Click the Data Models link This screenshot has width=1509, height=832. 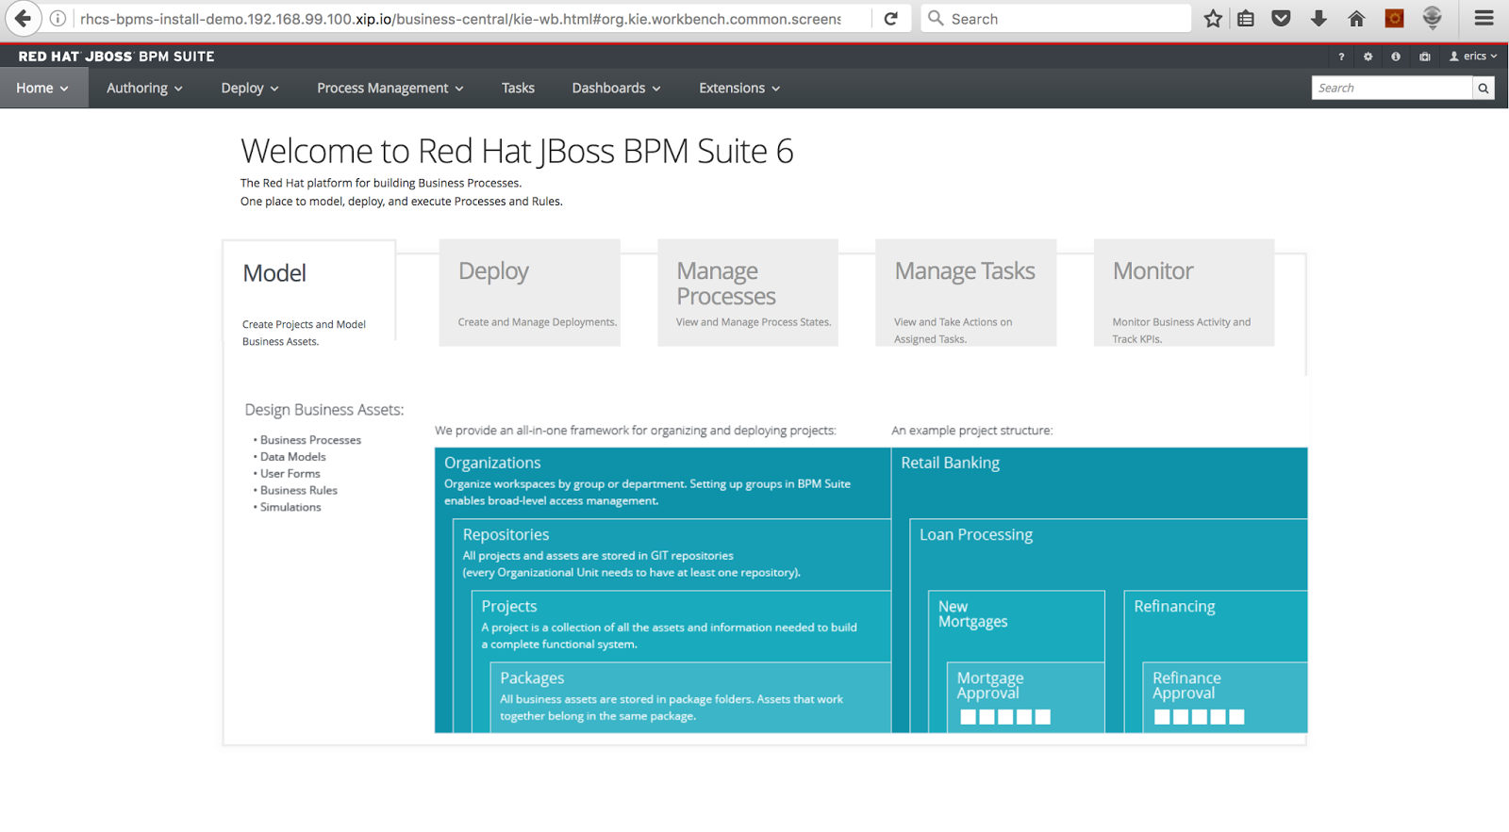click(x=292, y=457)
